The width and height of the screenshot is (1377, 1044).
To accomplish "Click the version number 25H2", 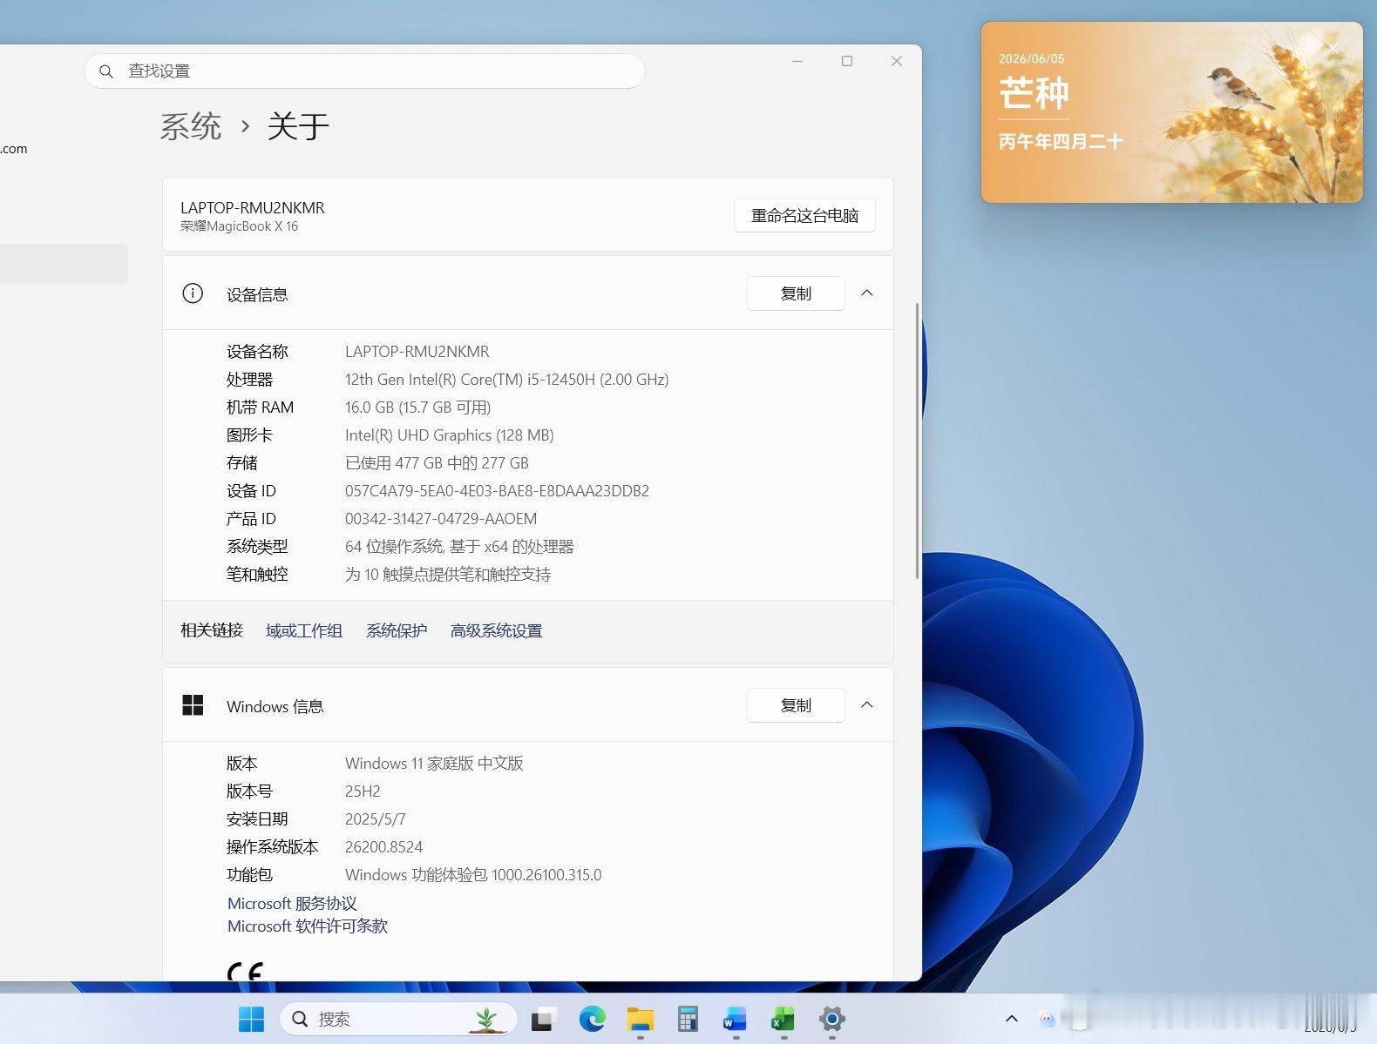I will click(x=363, y=791).
